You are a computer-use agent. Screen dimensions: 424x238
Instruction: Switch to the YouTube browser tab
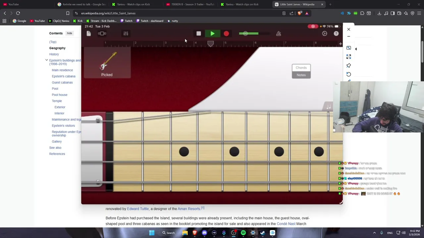(x=26, y=4)
